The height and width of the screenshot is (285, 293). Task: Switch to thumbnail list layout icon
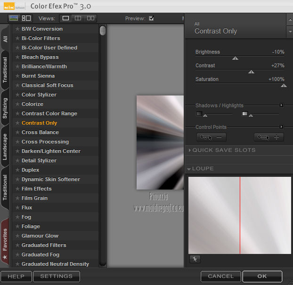coord(26,18)
